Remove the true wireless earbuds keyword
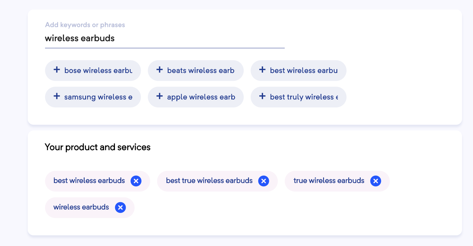 click(x=376, y=181)
